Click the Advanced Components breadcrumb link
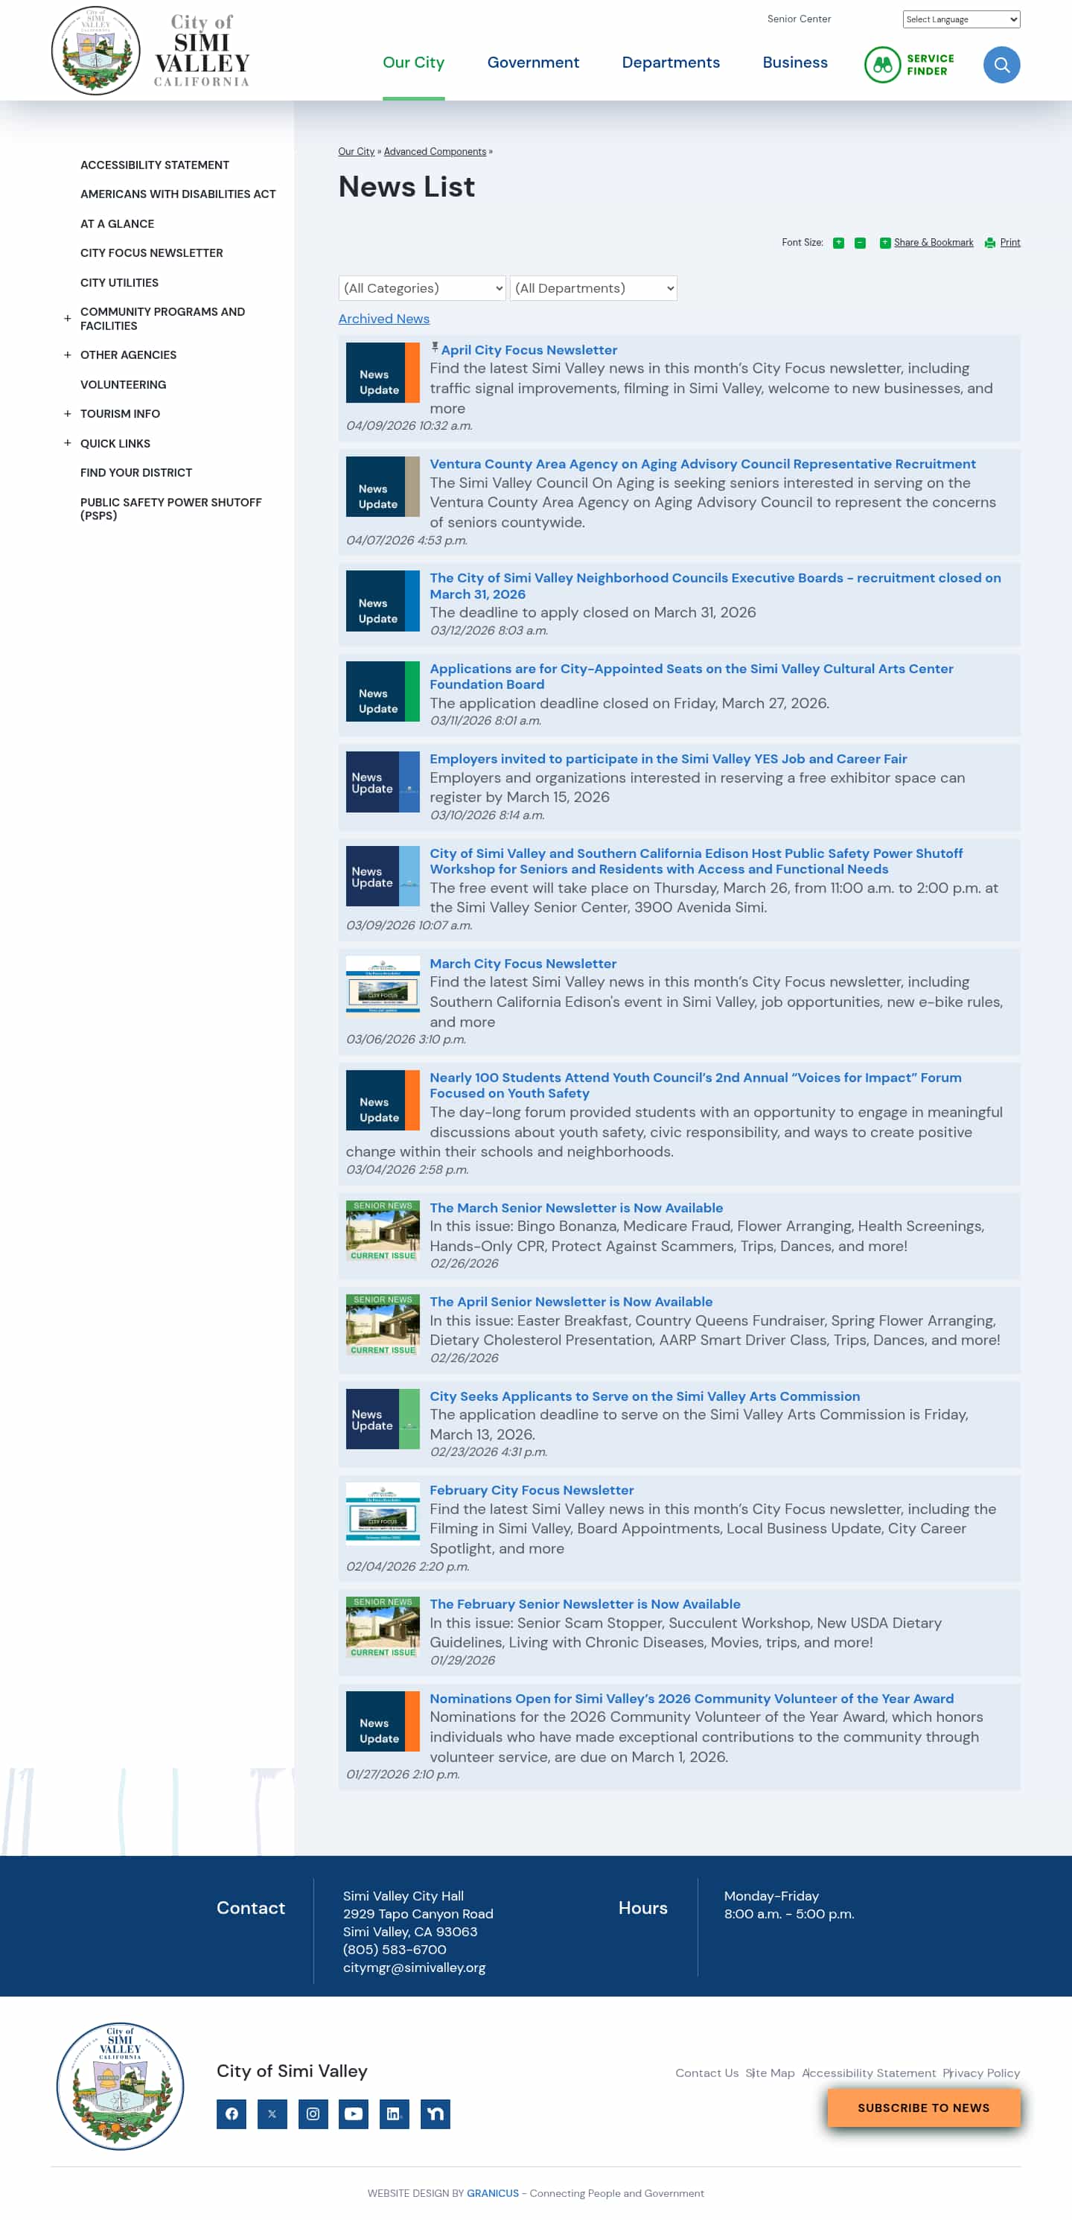This screenshot has width=1072, height=2220. 435,152
